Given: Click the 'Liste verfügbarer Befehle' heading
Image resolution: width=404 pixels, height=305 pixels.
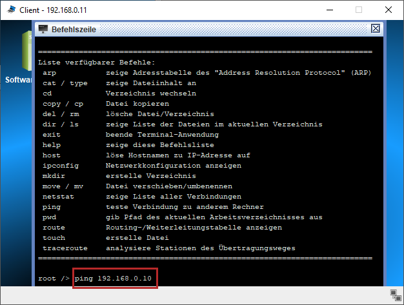Looking at the screenshot, I should (96, 63).
